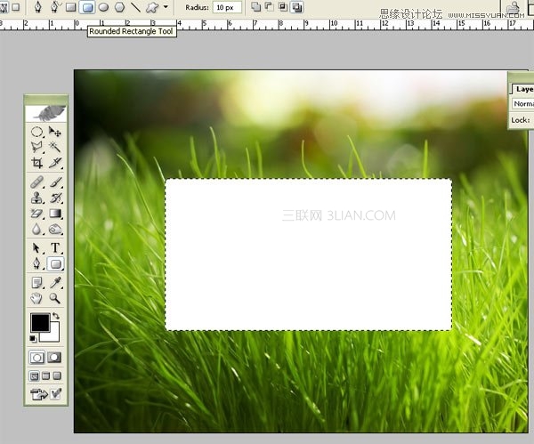Select the Eraser tool

tap(37, 214)
